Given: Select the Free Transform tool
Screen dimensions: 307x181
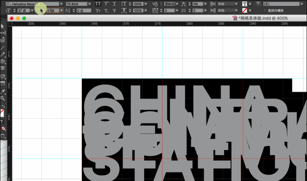Looking at the screenshot, I should click(x=3, y=77).
